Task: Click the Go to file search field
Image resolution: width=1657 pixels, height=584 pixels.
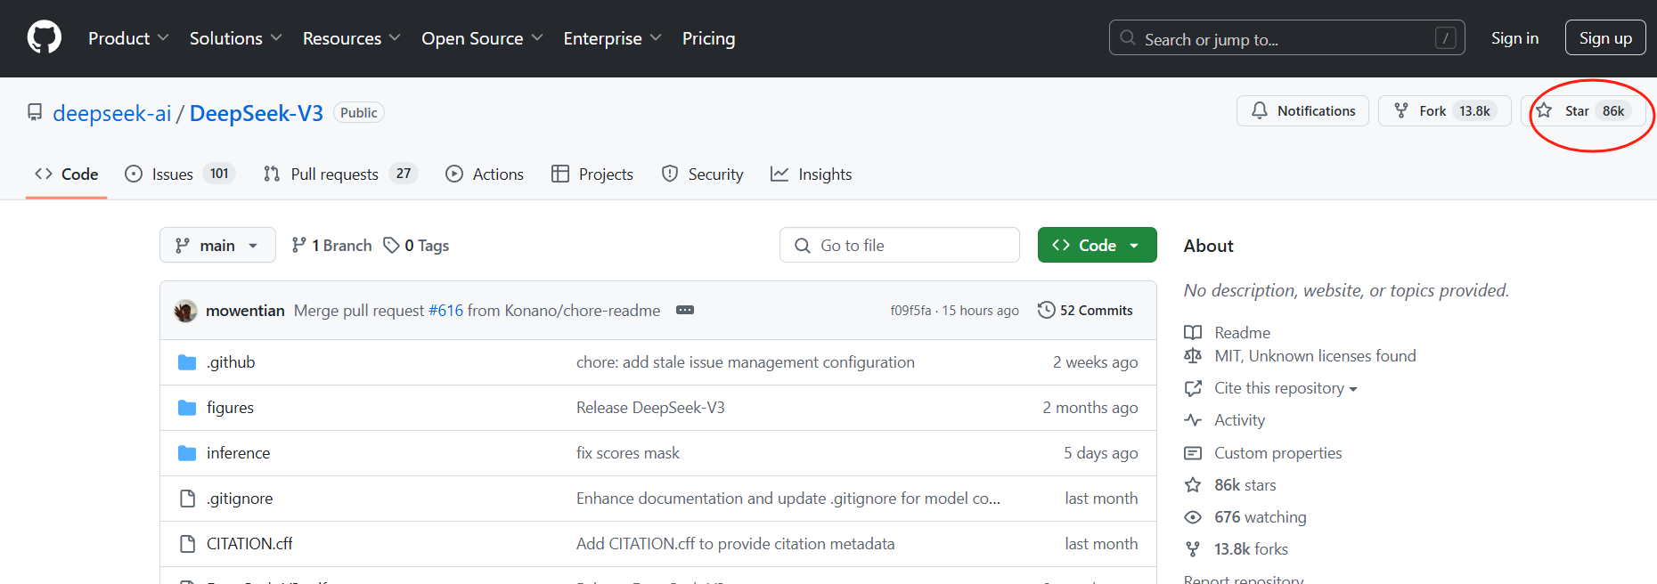Action: (x=900, y=245)
